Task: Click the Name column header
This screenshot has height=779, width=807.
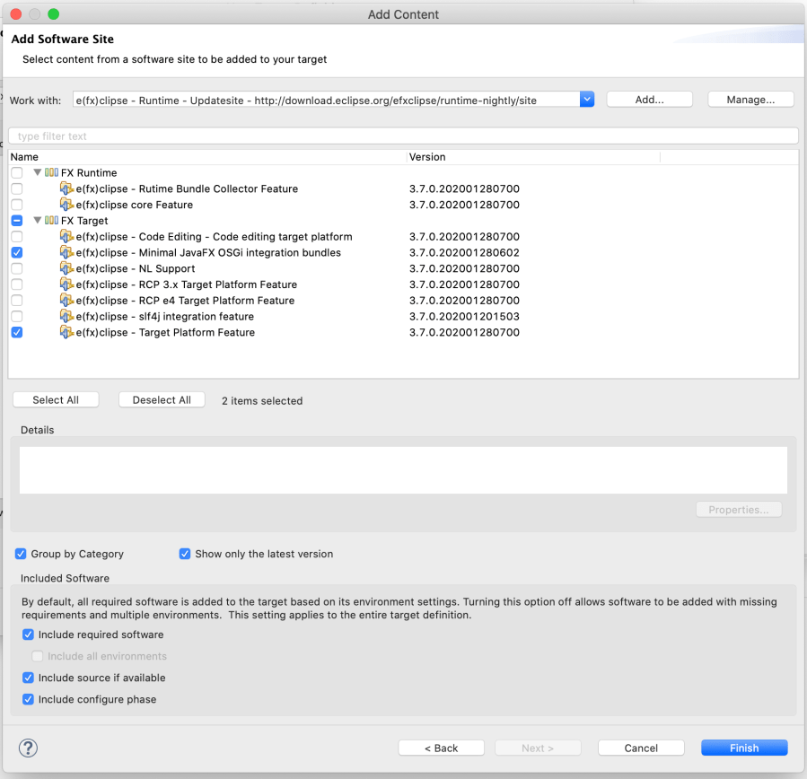Action: click(206, 157)
